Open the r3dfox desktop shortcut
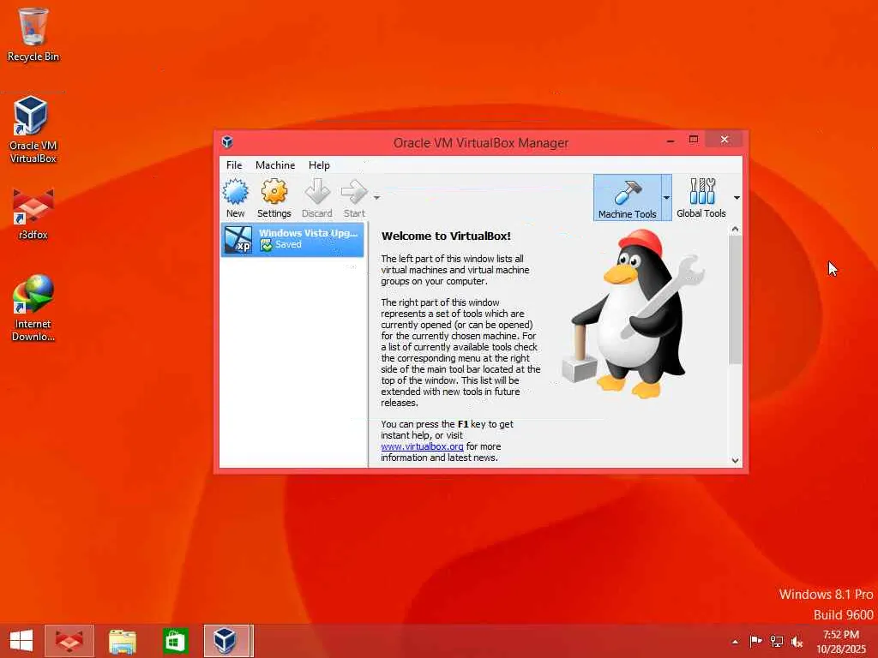Screen dimensions: 878x658 click(x=33, y=213)
